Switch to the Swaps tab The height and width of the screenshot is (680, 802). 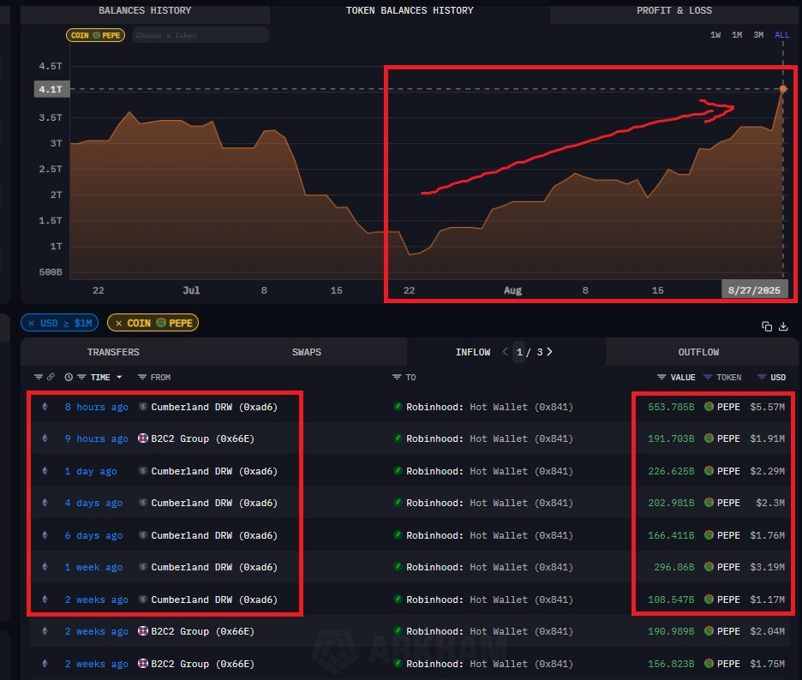[307, 352]
